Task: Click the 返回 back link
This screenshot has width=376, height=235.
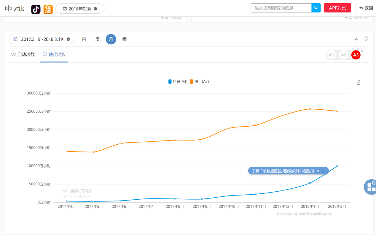Action: click(366, 8)
